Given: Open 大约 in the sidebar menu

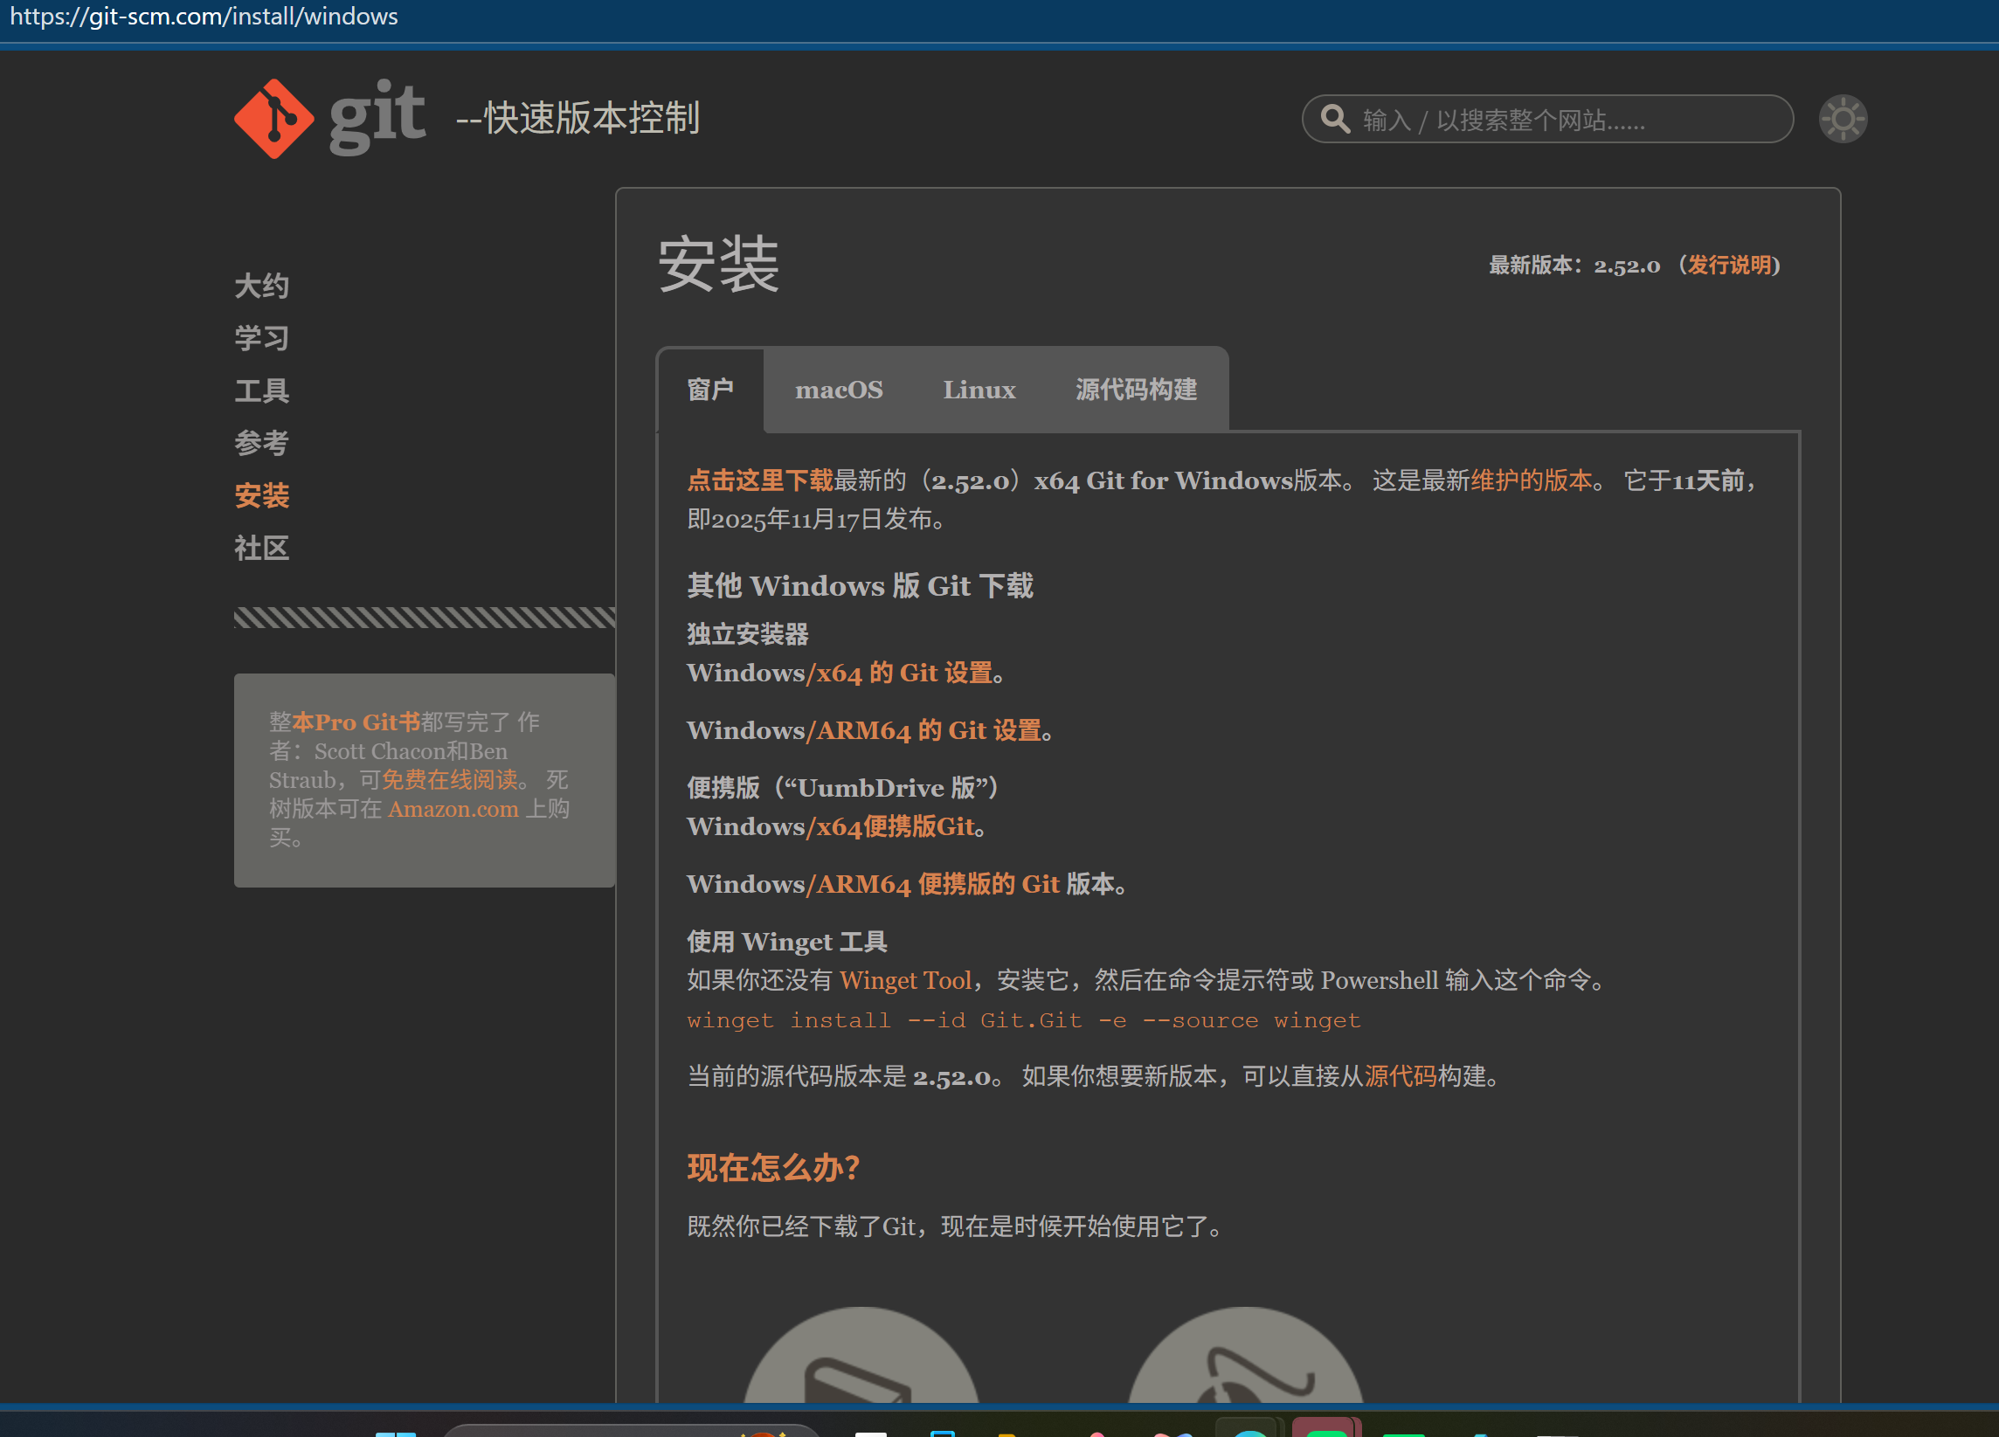Looking at the screenshot, I should pyautogui.click(x=262, y=287).
